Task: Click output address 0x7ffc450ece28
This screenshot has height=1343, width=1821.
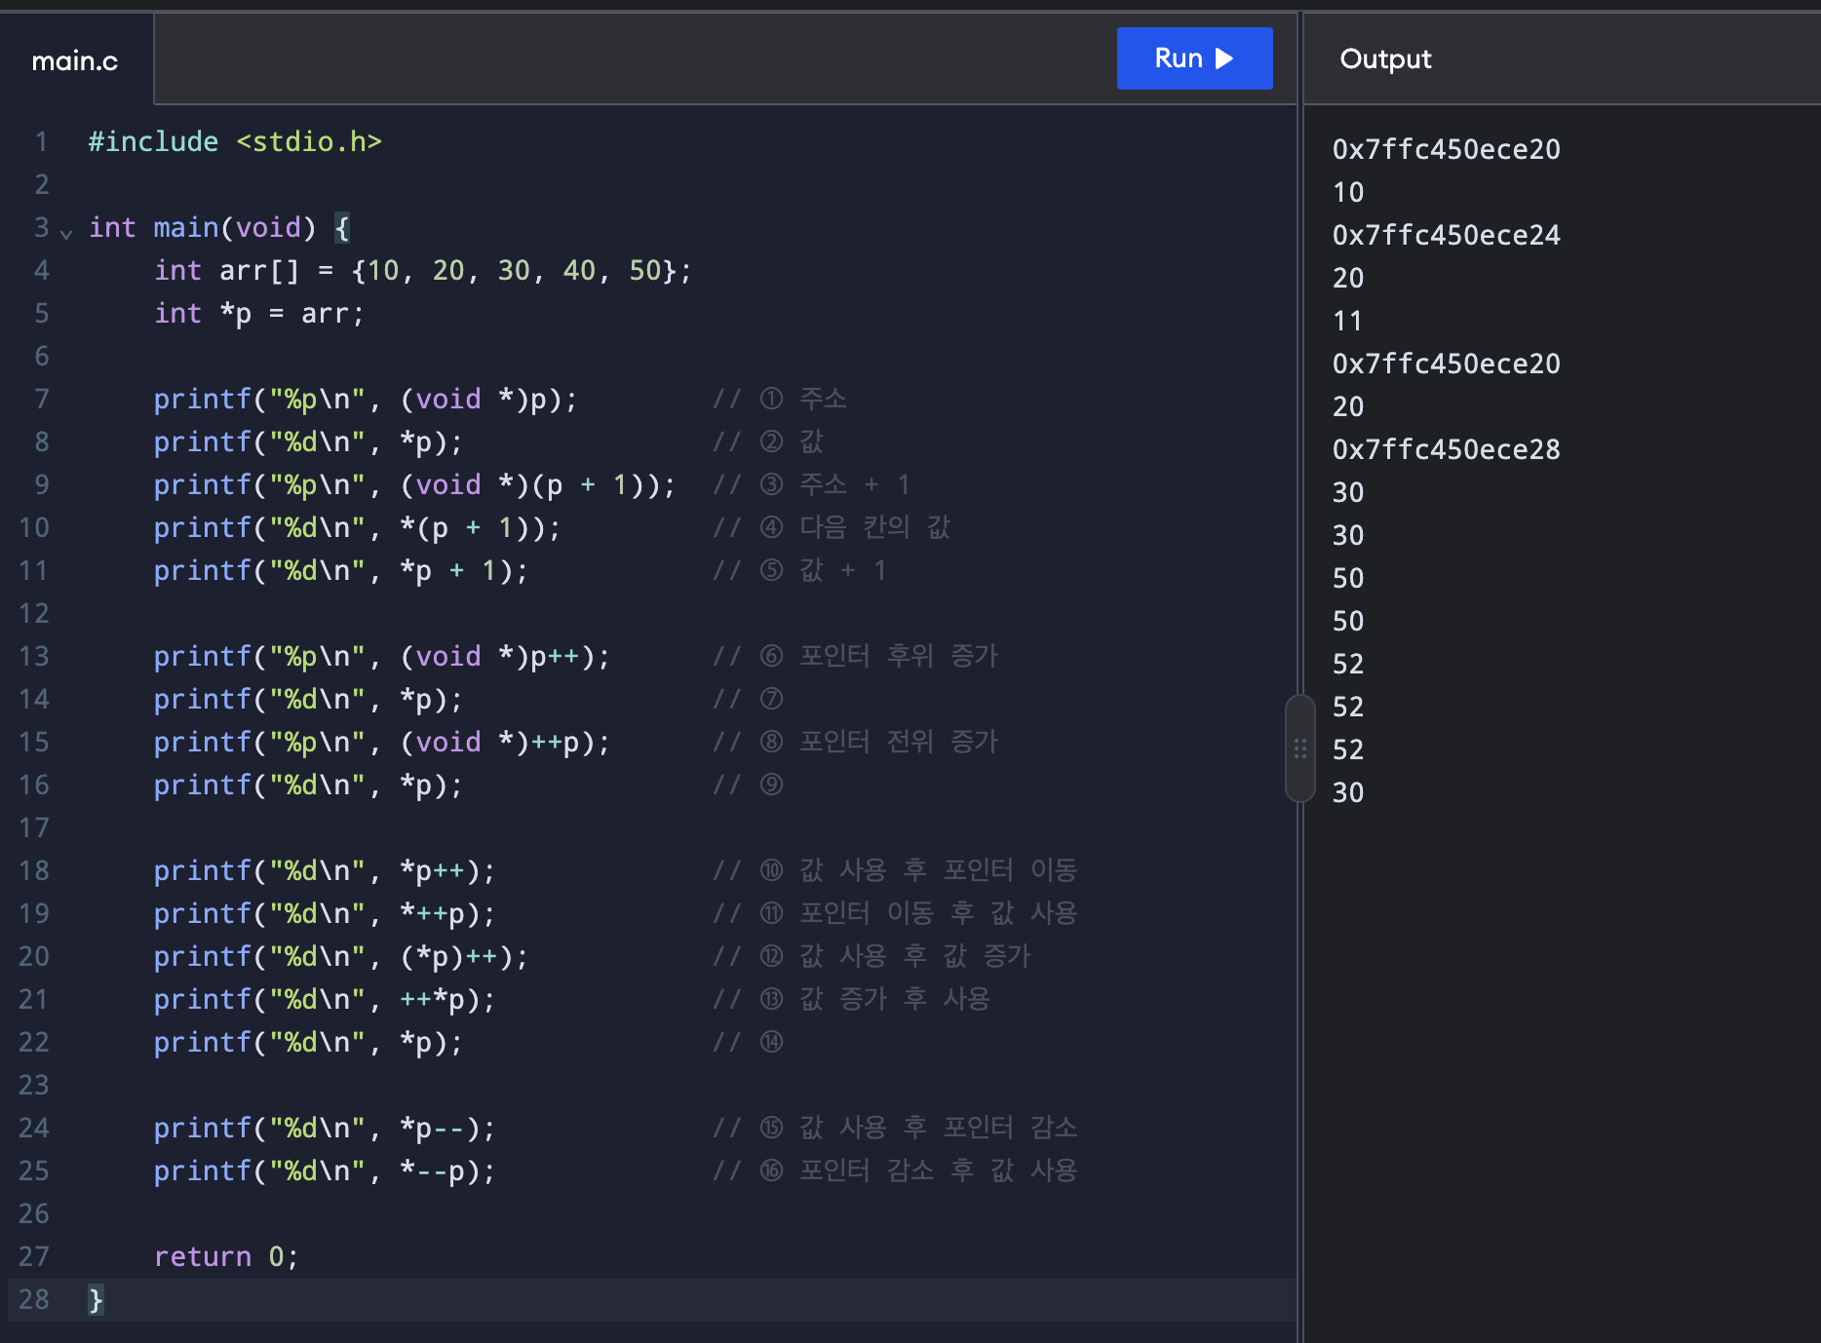Action: click(x=1447, y=449)
